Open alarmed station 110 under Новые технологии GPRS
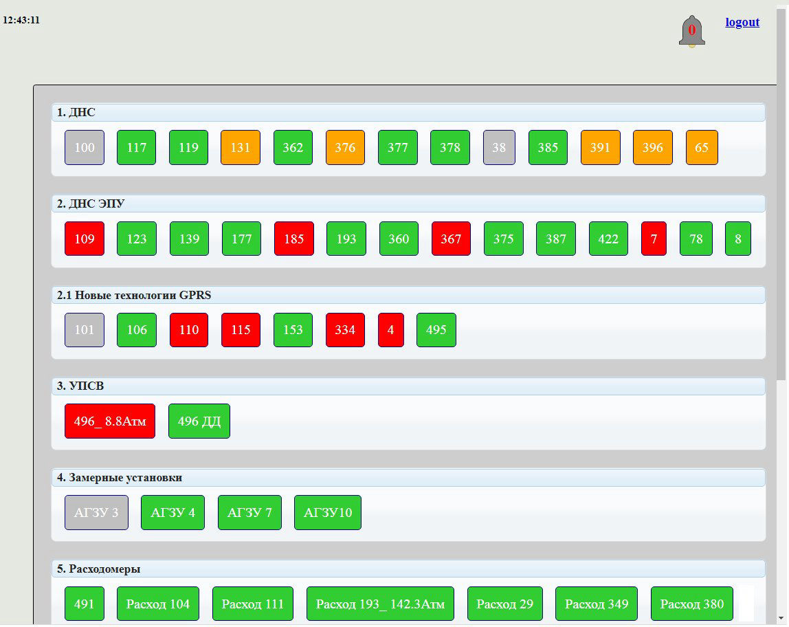This screenshot has height=627, width=789. tap(188, 330)
